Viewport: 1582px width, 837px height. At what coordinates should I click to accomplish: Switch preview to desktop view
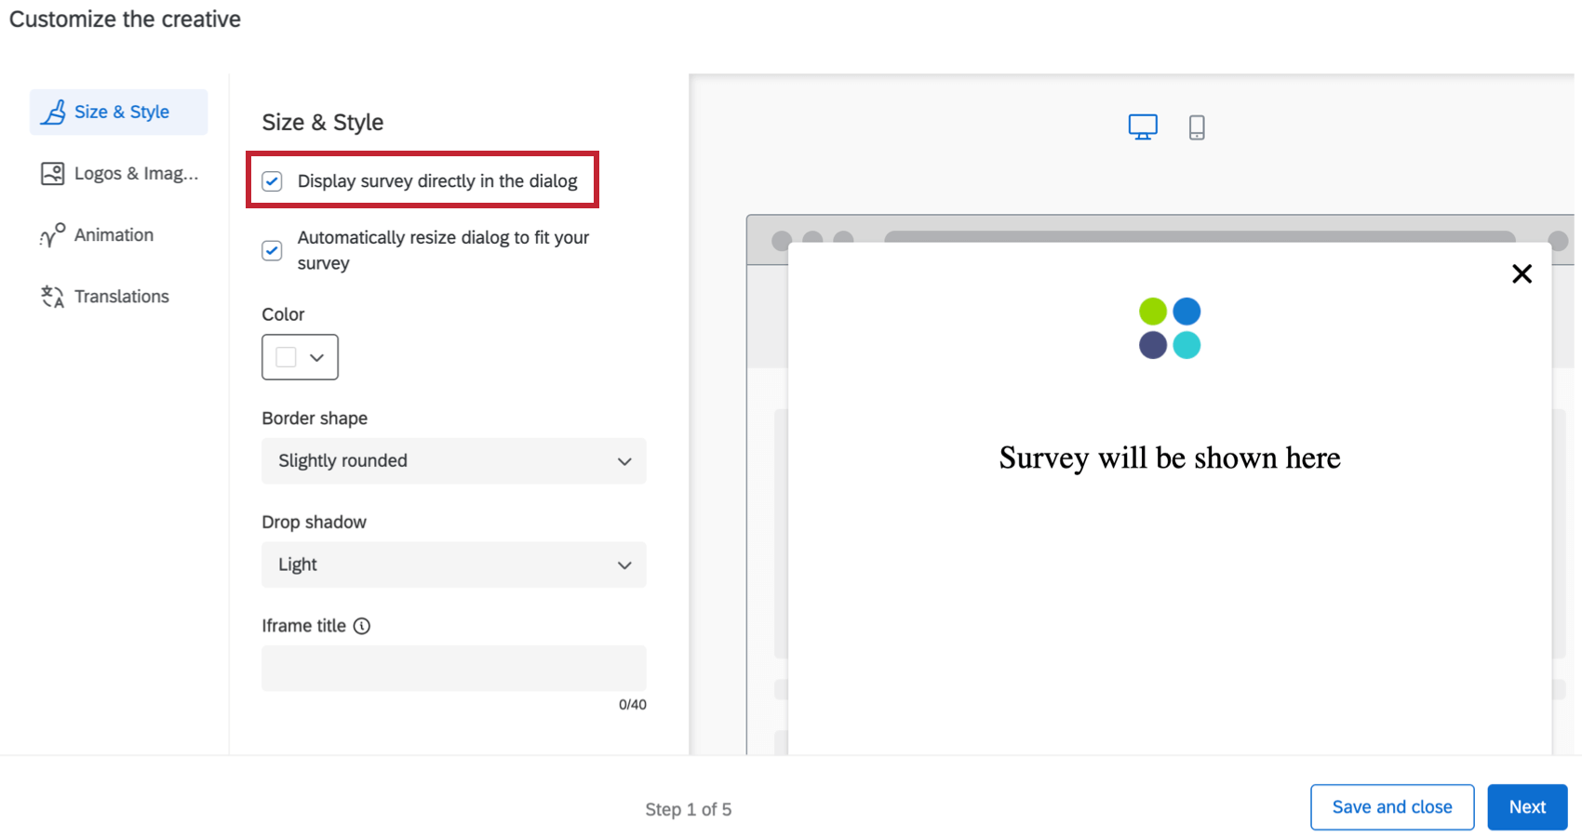coord(1143,126)
